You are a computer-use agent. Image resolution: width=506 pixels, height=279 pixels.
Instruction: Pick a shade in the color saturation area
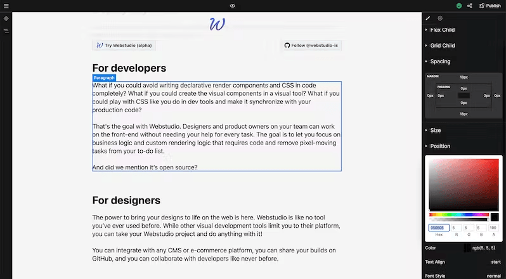pyautogui.click(x=464, y=185)
